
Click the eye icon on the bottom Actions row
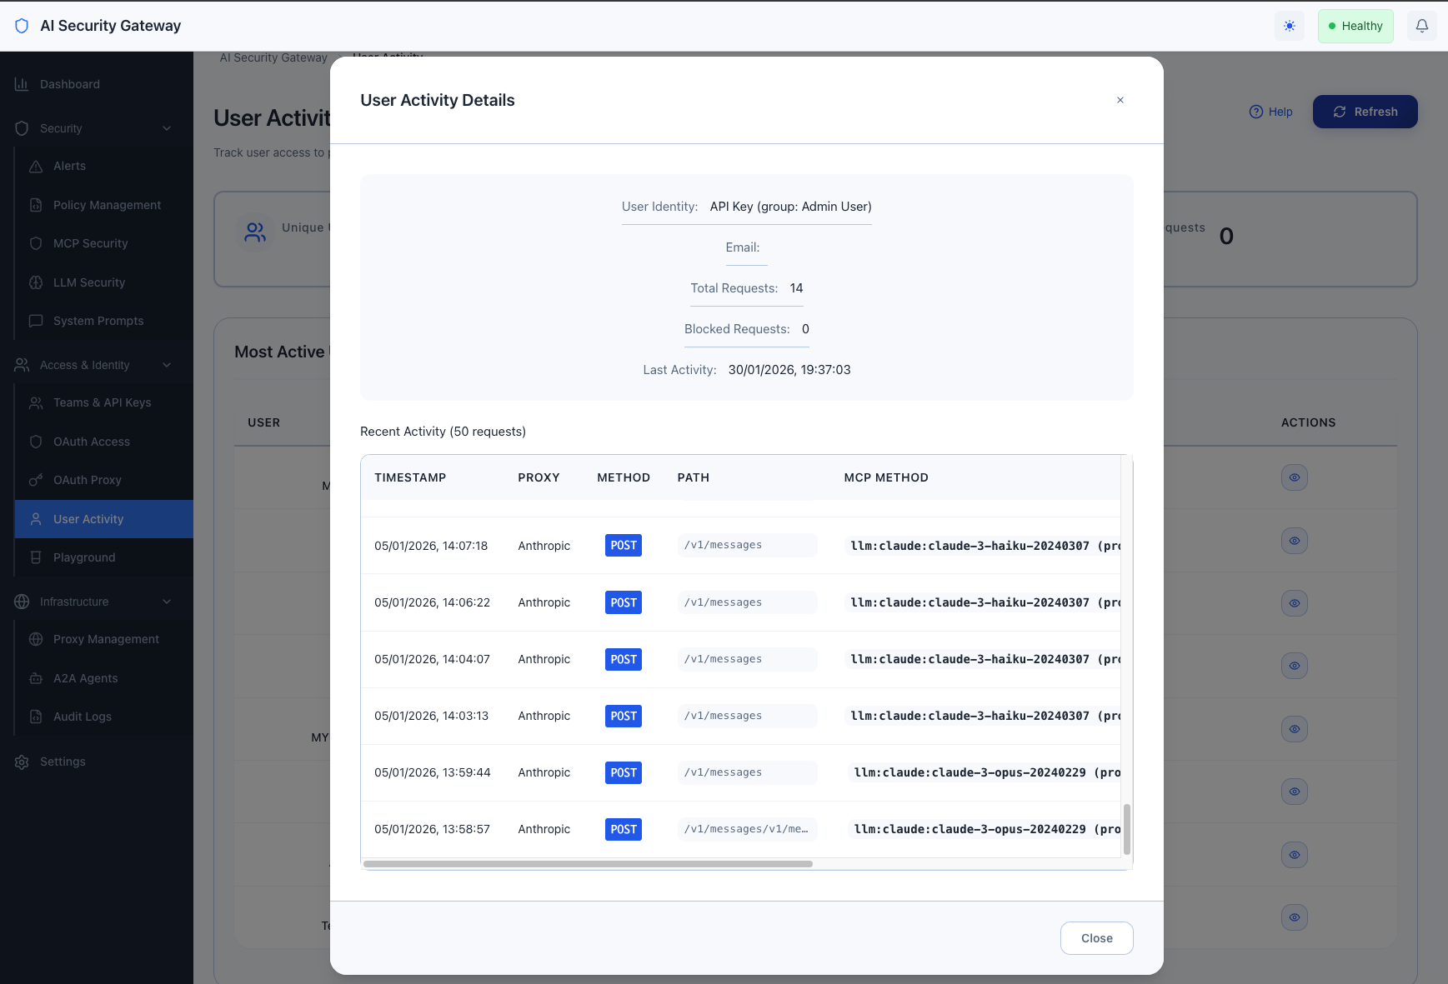(x=1294, y=917)
